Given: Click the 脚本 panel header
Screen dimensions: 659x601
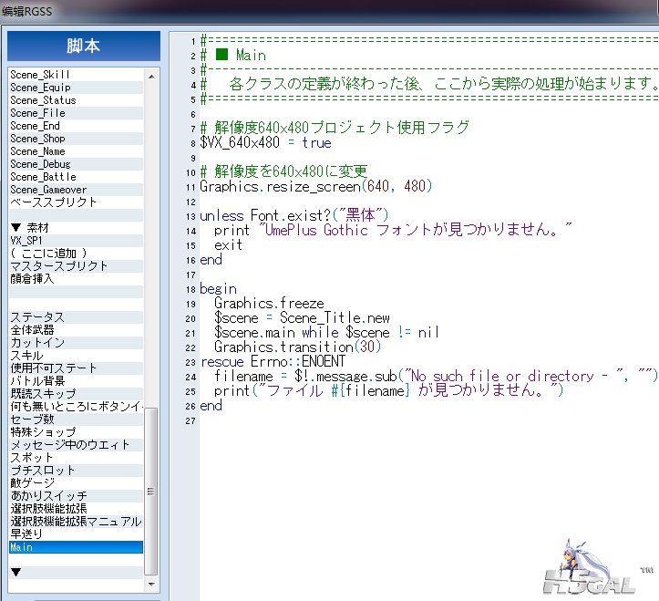Looking at the screenshot, I should [x=83, y=46].
